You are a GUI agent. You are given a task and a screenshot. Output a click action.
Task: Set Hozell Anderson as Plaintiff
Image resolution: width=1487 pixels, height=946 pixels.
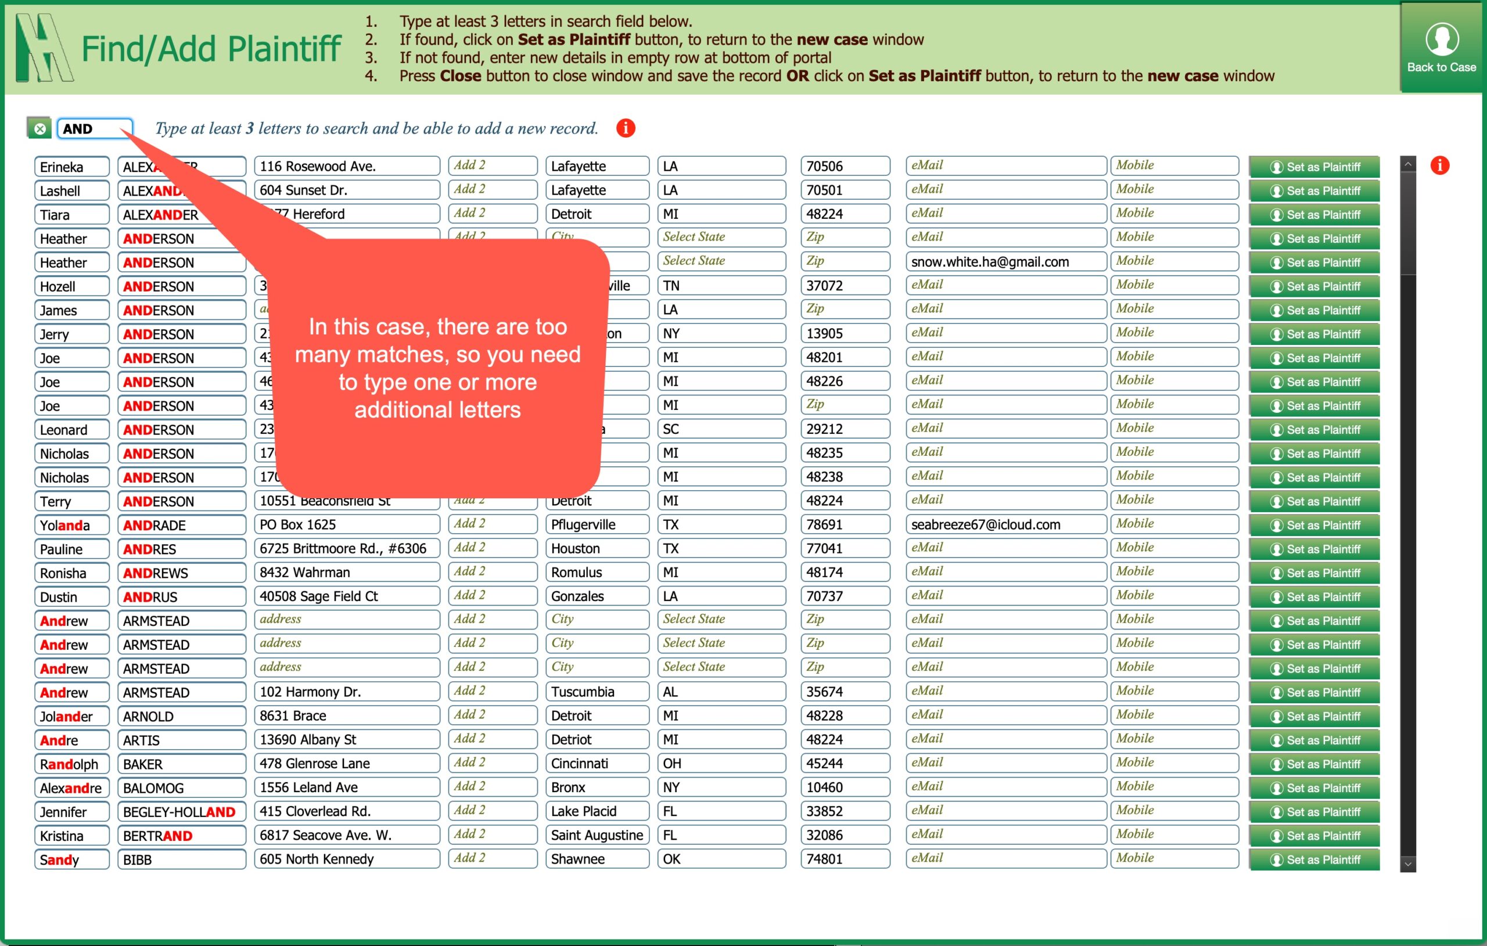point(1314,286)
